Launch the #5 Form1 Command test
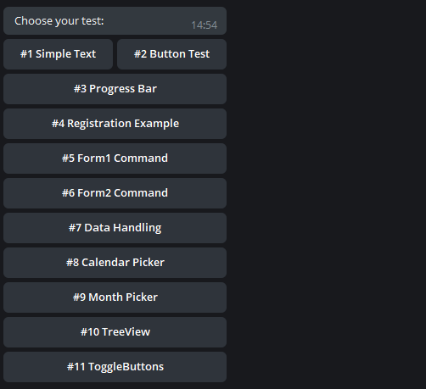The image size is (426, 389). [x=115, y=158]
